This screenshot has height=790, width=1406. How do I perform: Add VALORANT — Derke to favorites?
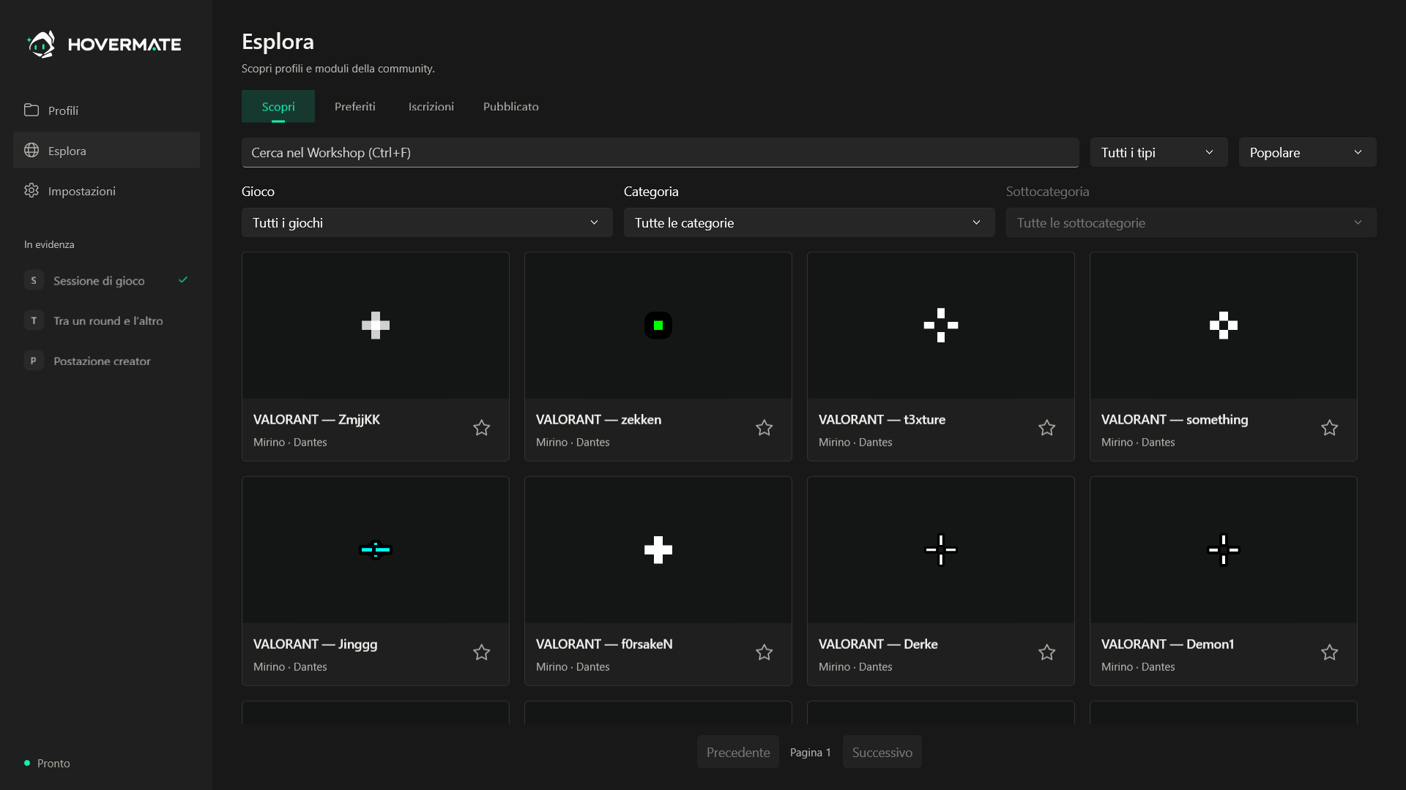point(1046,652)
